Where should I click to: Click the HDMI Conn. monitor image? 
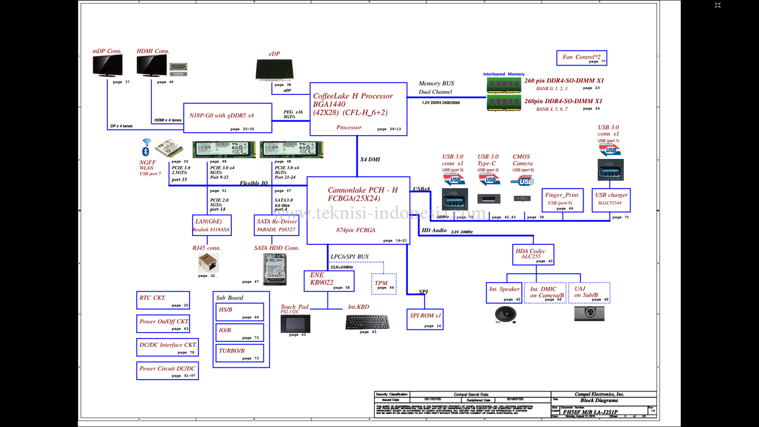click(152, 66)
